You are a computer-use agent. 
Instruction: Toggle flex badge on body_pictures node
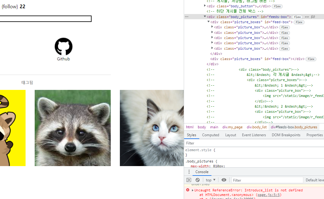[297, 17]
